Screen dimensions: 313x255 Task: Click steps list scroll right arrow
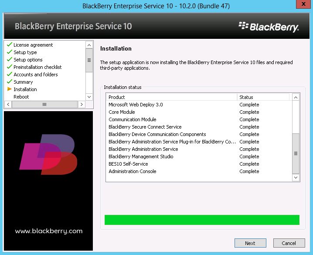82,104
